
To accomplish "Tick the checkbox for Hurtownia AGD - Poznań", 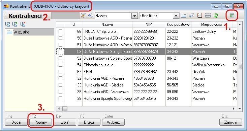I will click(61, 78).
